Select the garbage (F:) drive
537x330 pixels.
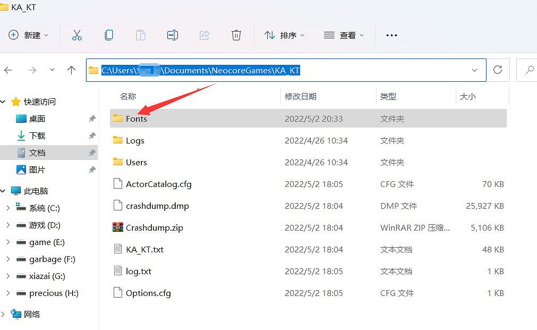pyautogui.click(x=52, y=259)
